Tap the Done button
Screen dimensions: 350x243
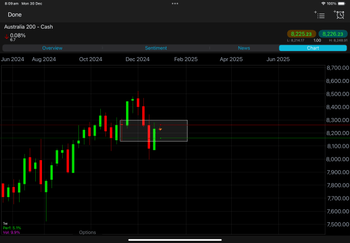pyautogui.click(x=15, y=15)
